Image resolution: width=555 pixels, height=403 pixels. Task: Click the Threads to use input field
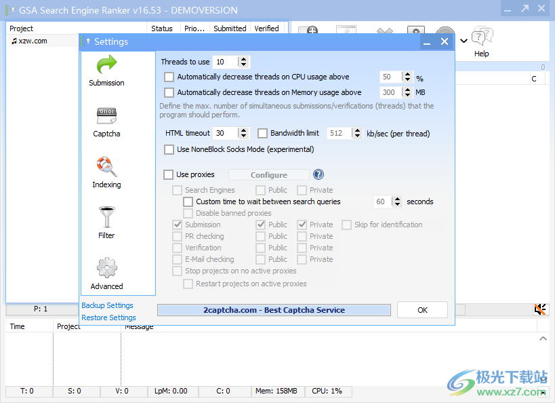[226, 62]
